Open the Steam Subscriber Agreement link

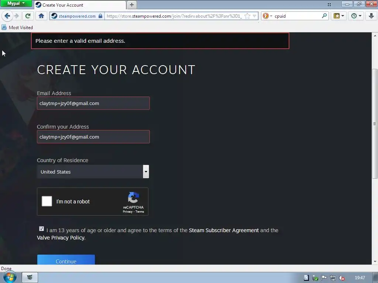224,230
